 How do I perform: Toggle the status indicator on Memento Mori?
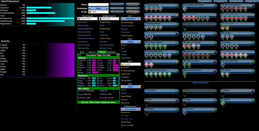[x=214, y=62]
